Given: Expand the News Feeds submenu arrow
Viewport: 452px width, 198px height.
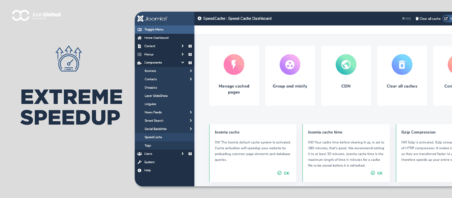Looking at the screenshot, I should (191, 112).
